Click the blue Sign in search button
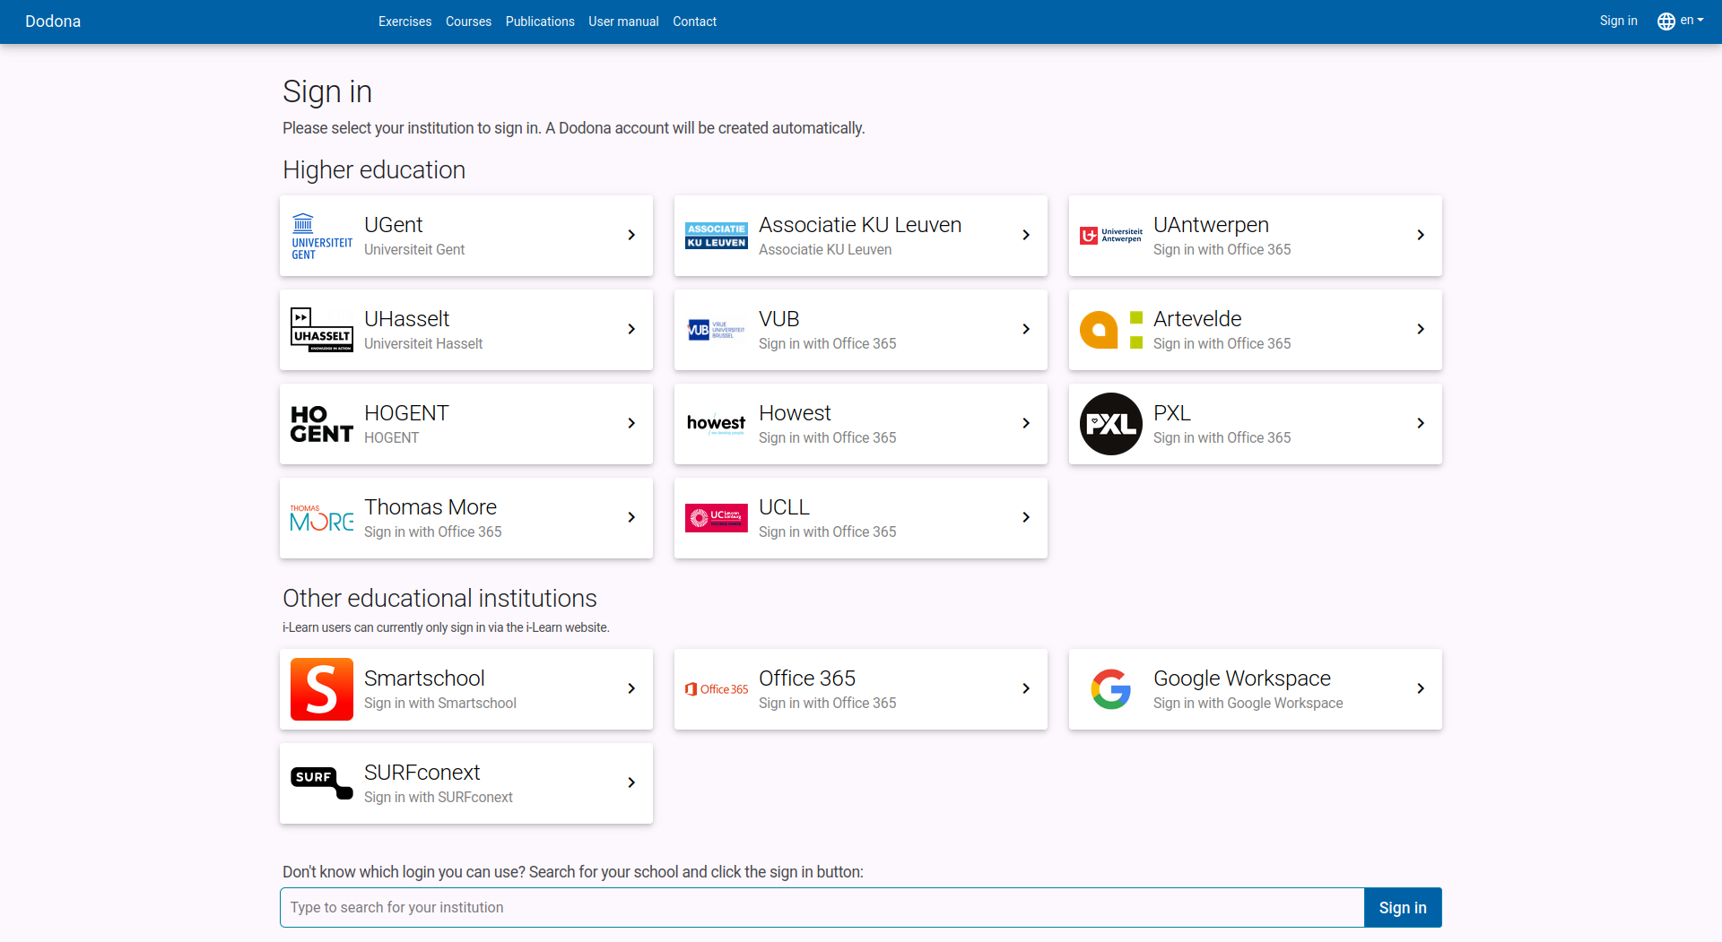 pos(1403,908)
